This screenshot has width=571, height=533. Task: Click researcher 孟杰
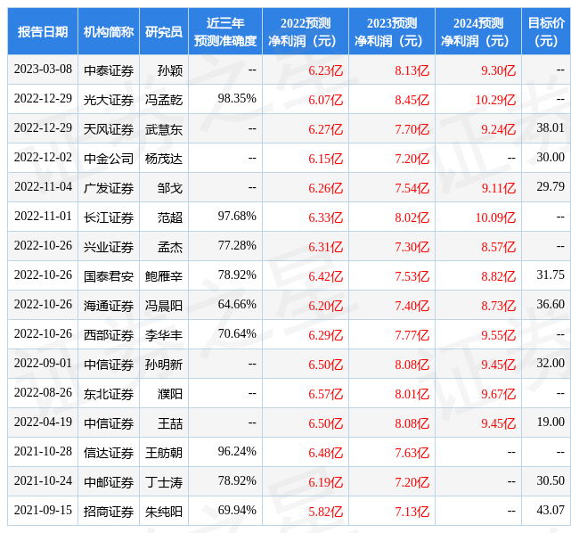click(170, 248)
